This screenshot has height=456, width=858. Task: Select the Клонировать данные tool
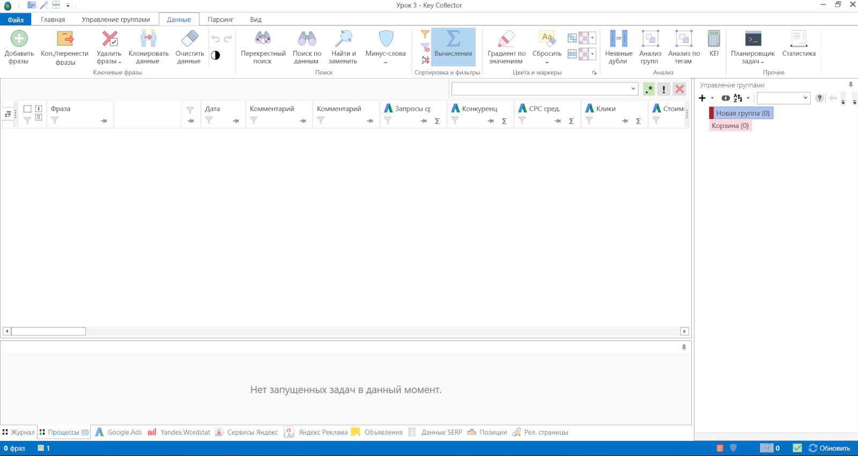tap(149, 47)
